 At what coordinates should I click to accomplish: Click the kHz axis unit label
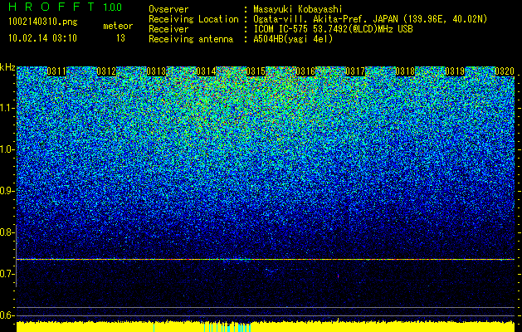7,67
